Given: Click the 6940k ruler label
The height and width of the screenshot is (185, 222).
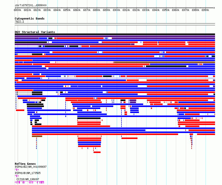Looking at the screenshot, I should [x=156, y=10].
